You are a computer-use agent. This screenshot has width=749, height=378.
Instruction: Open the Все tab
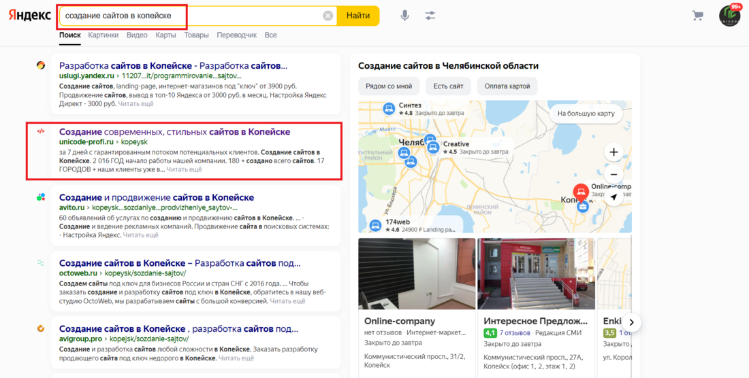pyautogui.click(x=271, y=35)
